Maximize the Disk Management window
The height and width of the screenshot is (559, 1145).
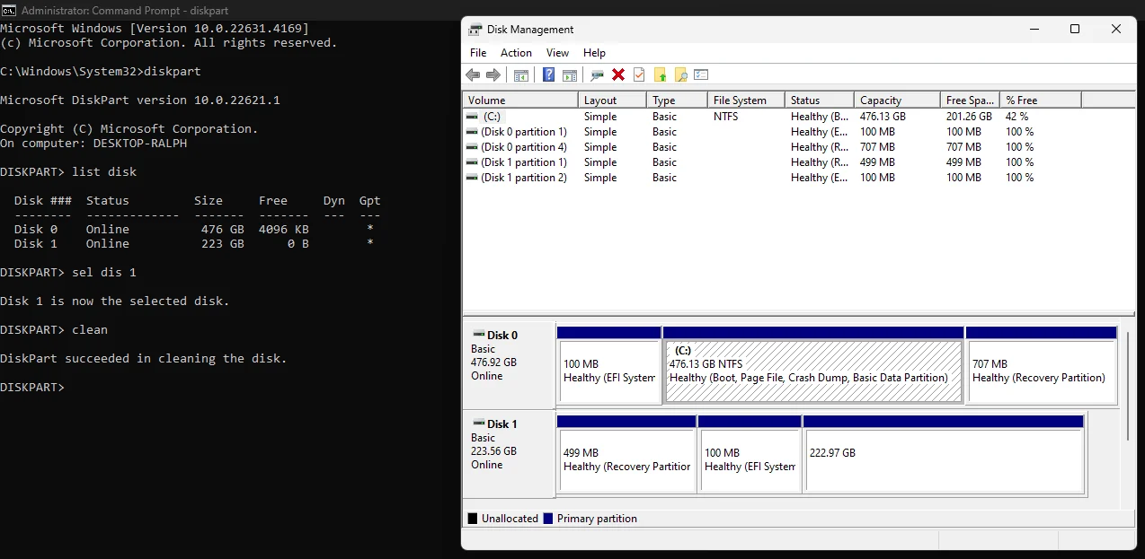pyautogui.click(x=1075, y=30)
